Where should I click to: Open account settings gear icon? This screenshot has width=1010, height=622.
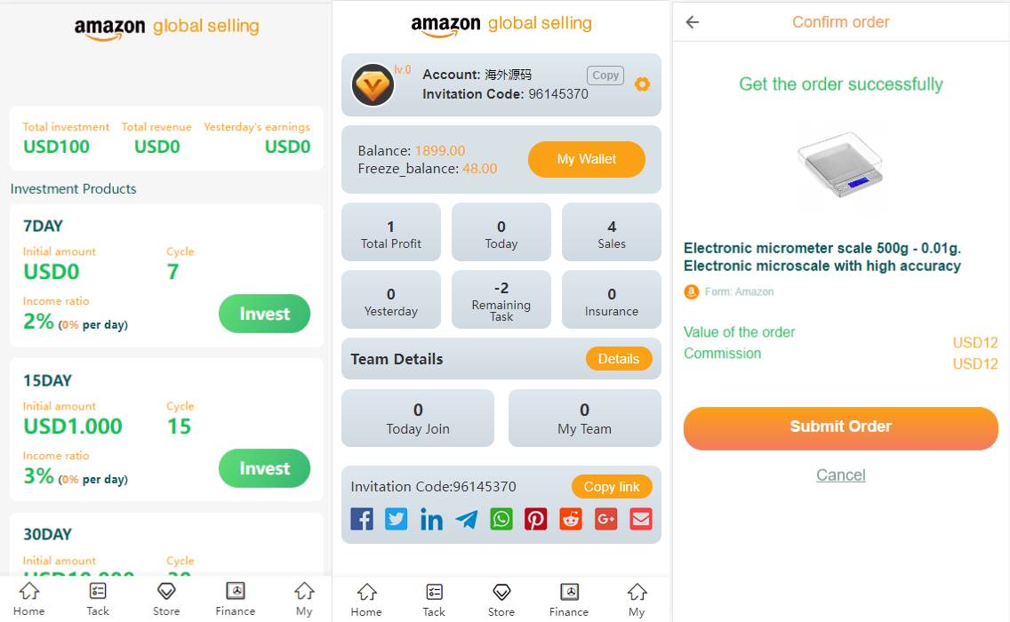[x=642, y=84]
